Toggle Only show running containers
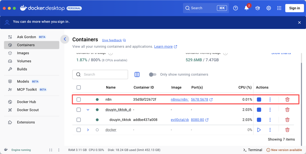Screen dimensions: 306x154 (x=153, y=75)
